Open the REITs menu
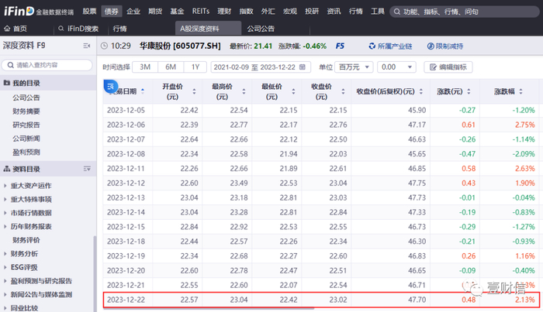Screen dimensions: 543x312 point(201,12)
